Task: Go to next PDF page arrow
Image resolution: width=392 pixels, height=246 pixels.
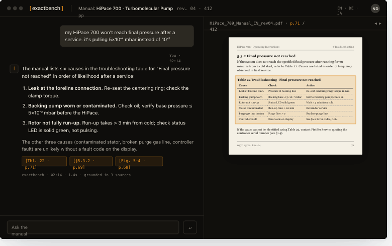Action: tap(380, 24)
